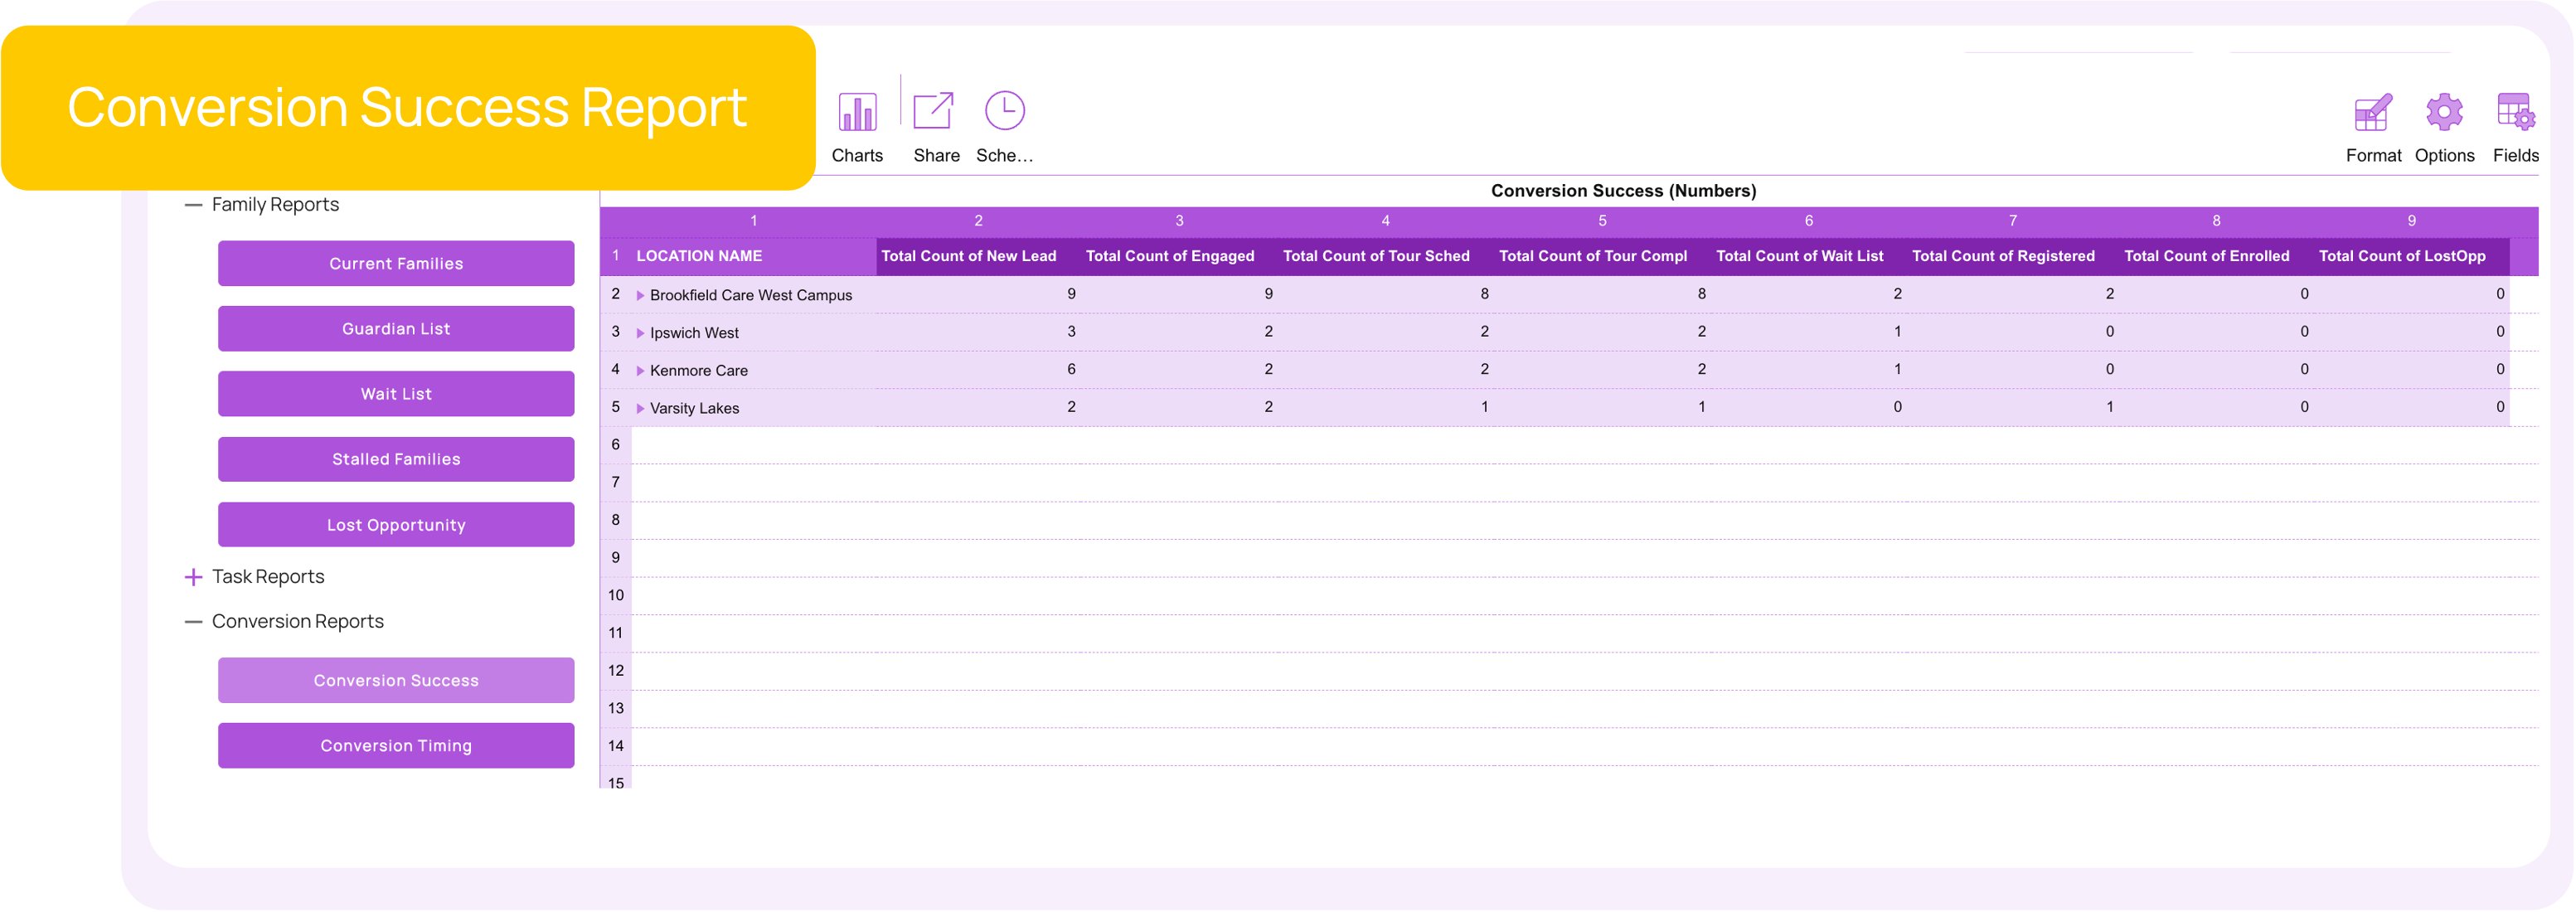Image resolution: width=2576 pixels, height=912 pixels.
Task: Expand the Task Reports section
Action: click(193, 577)
